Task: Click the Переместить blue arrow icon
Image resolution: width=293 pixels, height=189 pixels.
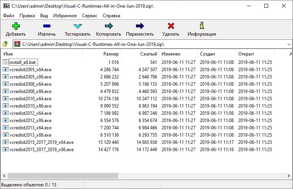Action: [x=140, y=26]
